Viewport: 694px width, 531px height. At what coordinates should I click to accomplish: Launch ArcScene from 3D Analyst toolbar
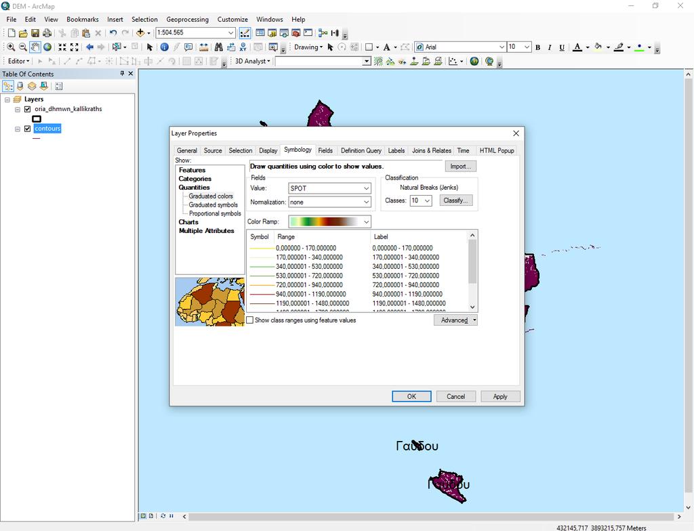[474, 62]
